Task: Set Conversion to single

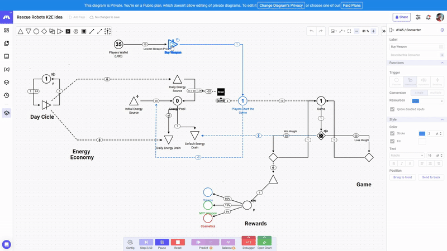Action: point(419,93)
